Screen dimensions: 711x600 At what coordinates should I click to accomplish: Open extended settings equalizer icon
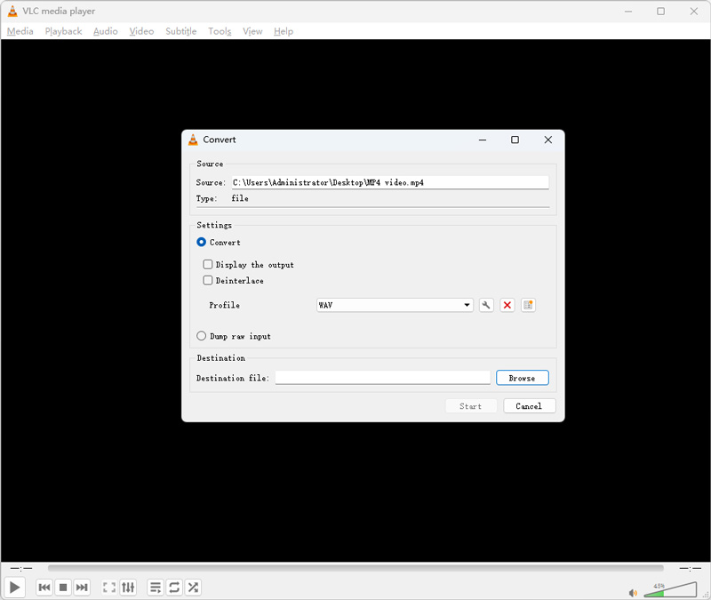pyautogui.click(x=129, y=588)
